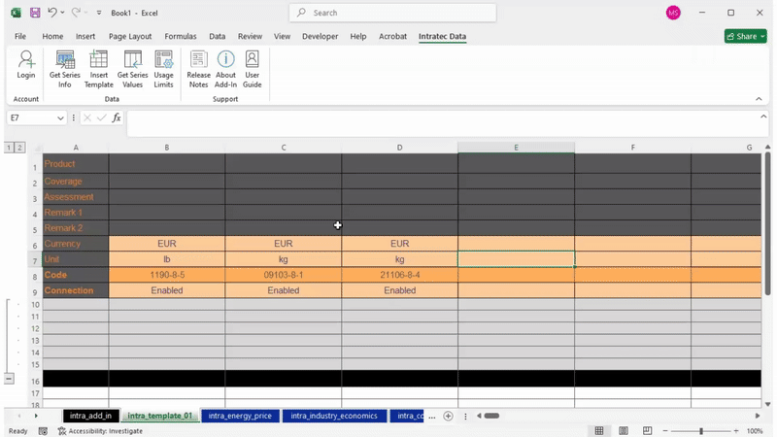Undo the last action
The width and height of the screenshot is (777, 437).
(x=52, y=13)
